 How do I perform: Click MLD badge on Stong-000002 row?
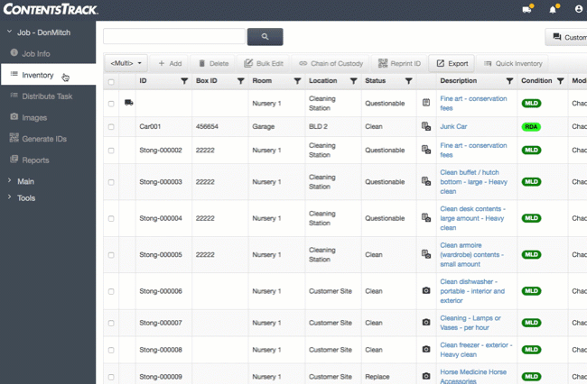(531, 150)
